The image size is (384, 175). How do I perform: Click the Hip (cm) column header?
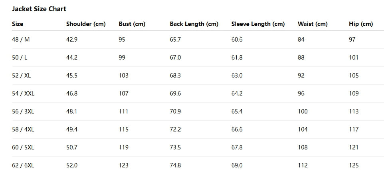pos(361,24)
